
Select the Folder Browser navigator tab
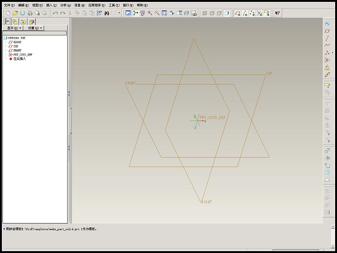15,22
